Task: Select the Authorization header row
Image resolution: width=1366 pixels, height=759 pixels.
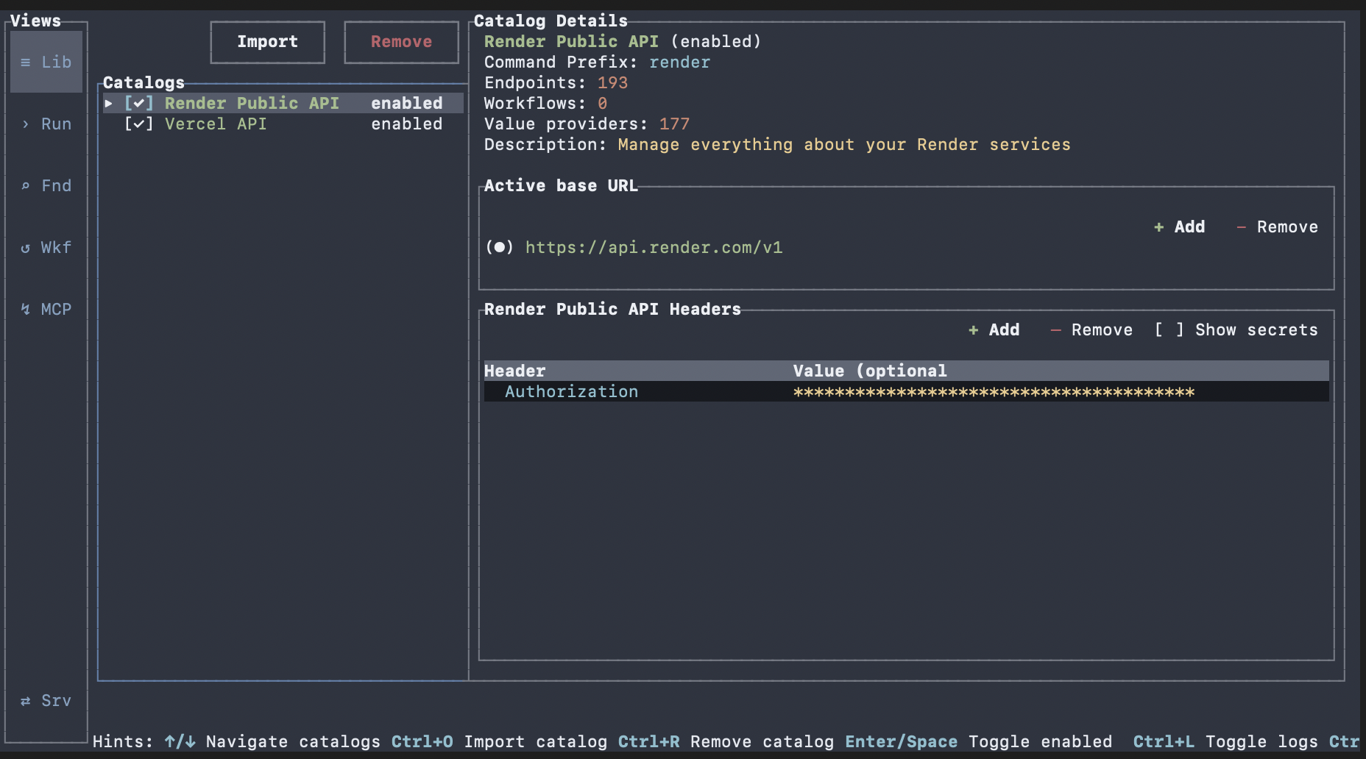Action: [x=571, y=392]
